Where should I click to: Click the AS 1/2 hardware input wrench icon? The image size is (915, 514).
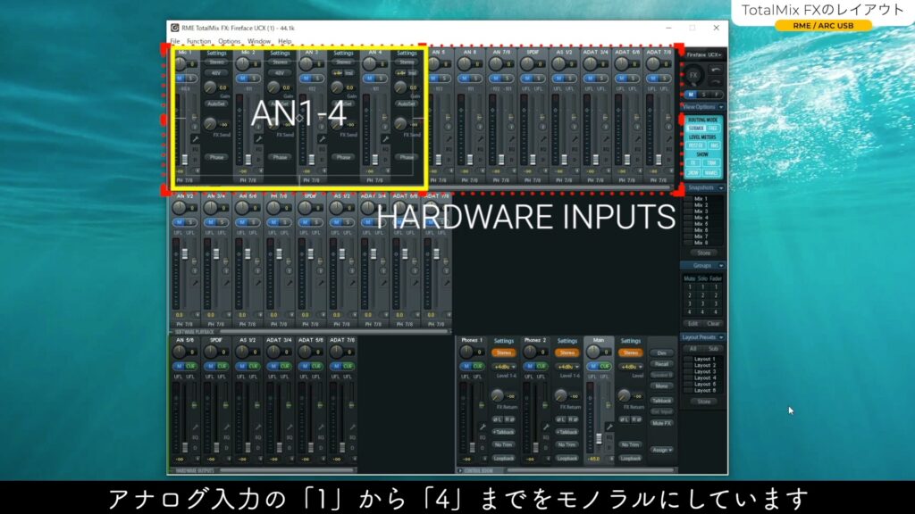pyautogui.click(x=575, y=139)
